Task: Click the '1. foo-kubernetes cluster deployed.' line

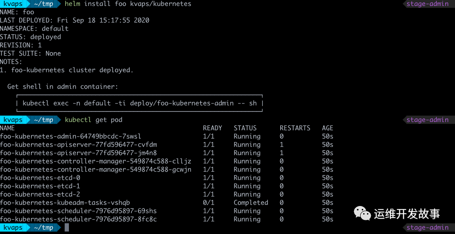Action: 67,70
